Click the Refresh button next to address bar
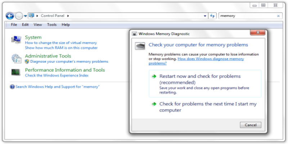The height and width of the screenshot is (144, 288). pos(212,16)
